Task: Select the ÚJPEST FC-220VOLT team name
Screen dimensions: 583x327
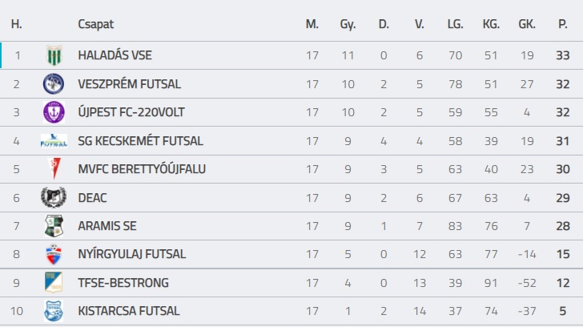Action: click(131, 112)
